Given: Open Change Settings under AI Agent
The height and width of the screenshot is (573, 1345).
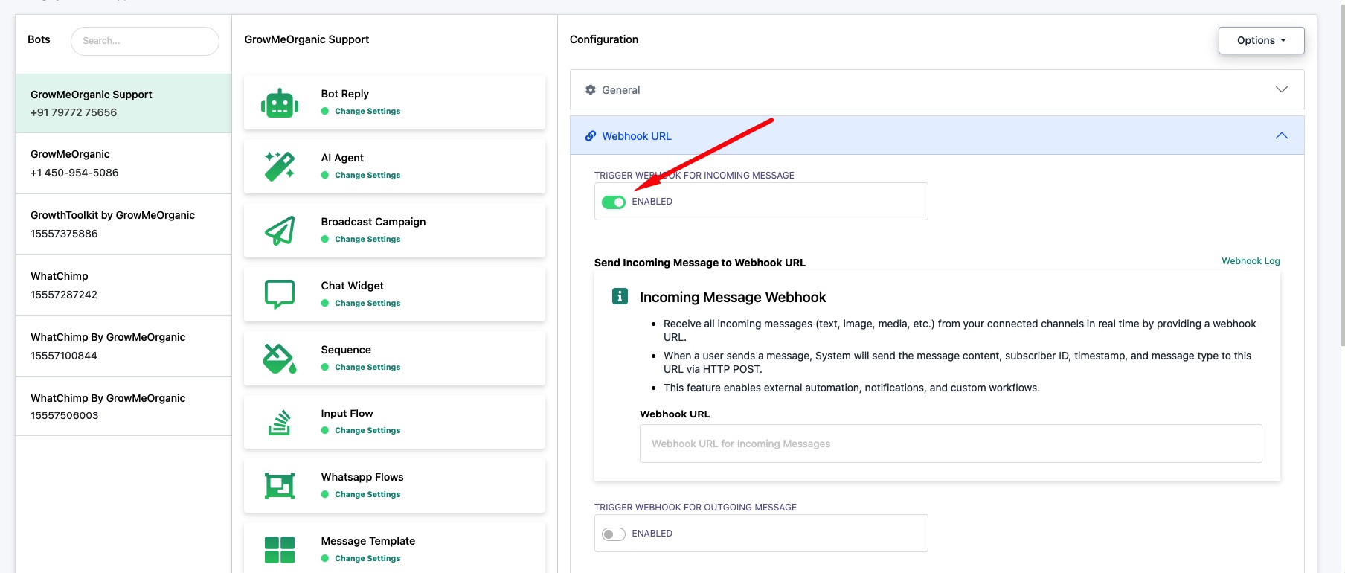Looking at the screenshot, I should pyautogui.click(x=367, y=175).
